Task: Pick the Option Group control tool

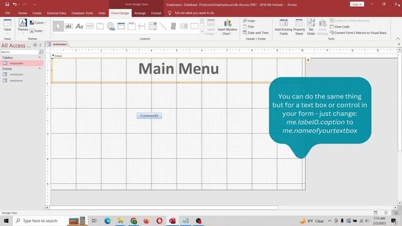Action: click(x=131, y=26)
